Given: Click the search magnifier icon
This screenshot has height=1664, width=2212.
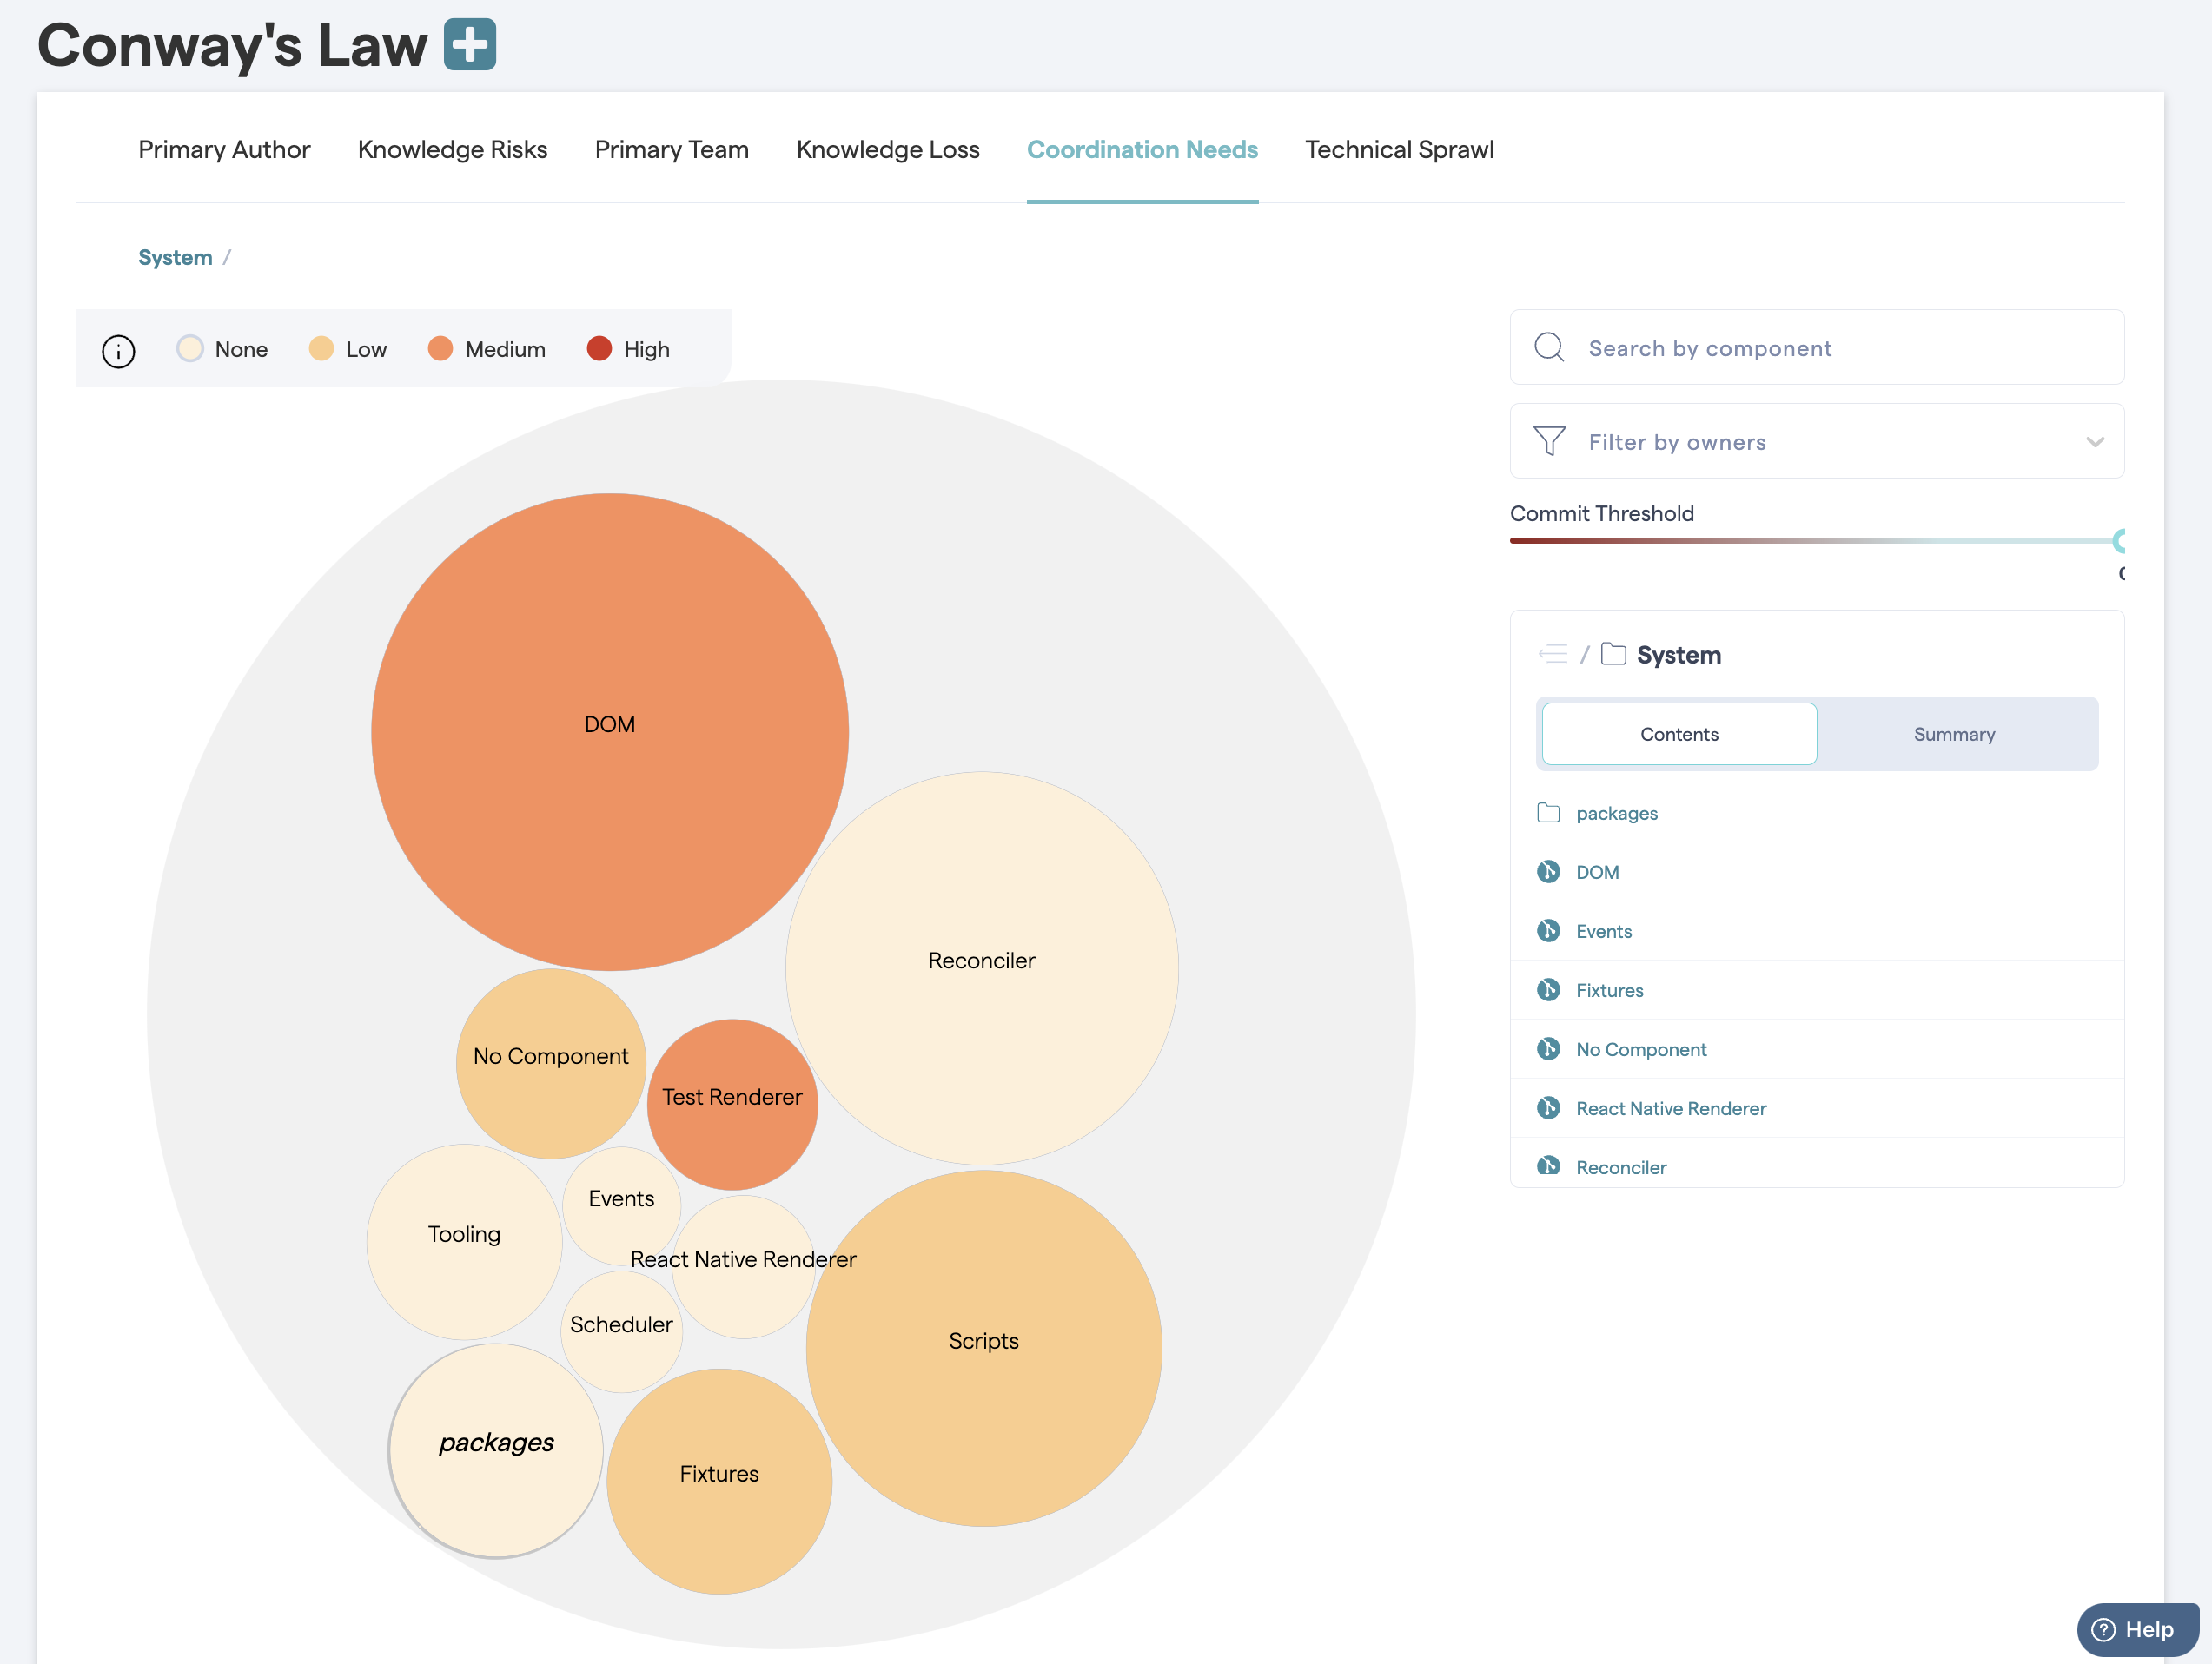Looking at the screenshot, I should click(1548, 347).
